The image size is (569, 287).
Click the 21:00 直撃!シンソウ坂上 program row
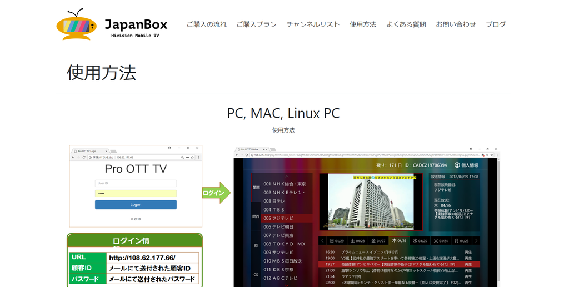(399, 271)
